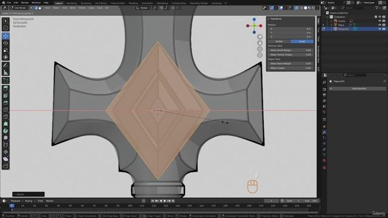Select the Knife tool
This screenshot has height=218, width=388.
pos(5,117)
